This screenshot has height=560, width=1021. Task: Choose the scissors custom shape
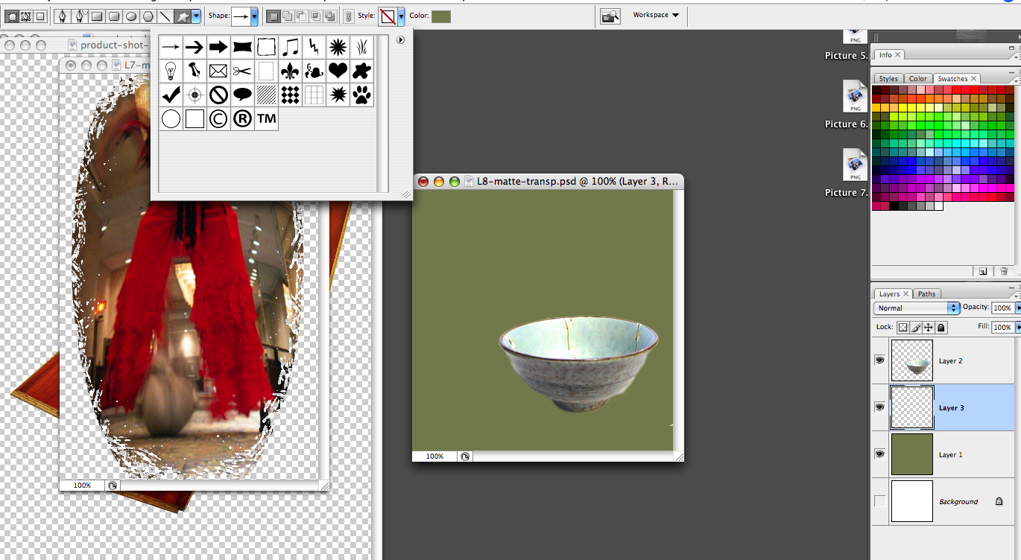pos(241,71)
